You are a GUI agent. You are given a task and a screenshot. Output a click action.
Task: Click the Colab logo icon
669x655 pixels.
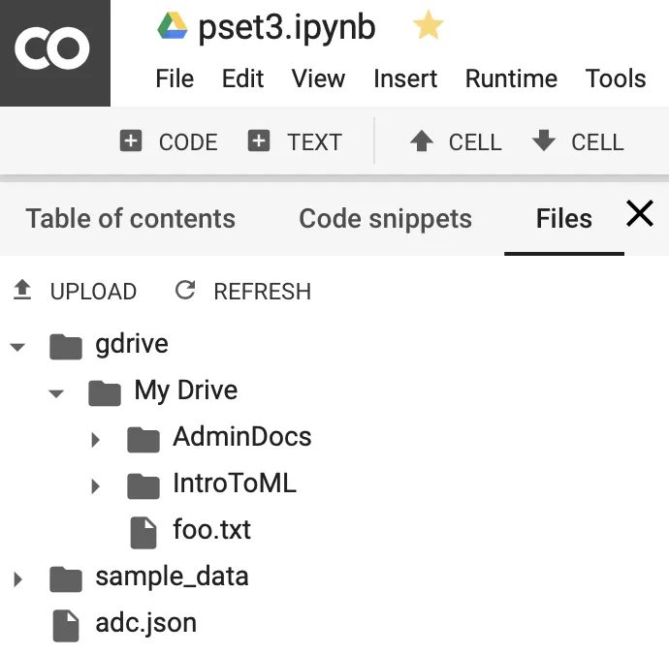coord(54,50)
